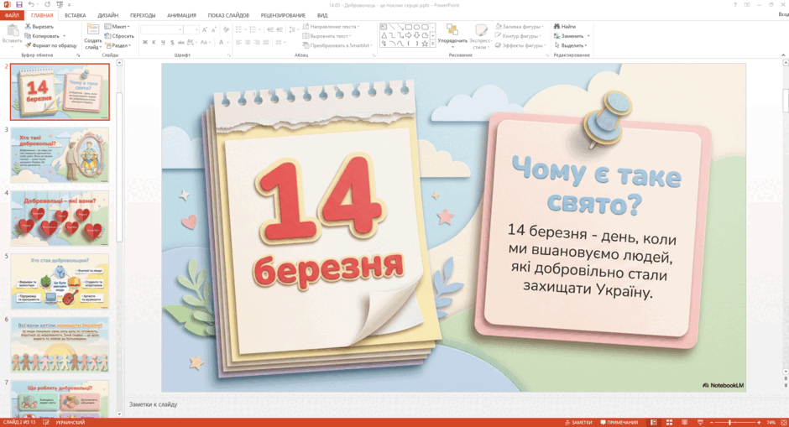This screenshot has width=789, height=427.
Task: Open Контур фигуры outline options
Action: click(518, 36)
